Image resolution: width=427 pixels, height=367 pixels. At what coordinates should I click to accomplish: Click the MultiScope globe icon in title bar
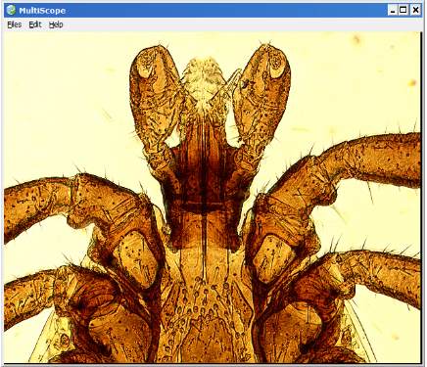click(11, 10)
